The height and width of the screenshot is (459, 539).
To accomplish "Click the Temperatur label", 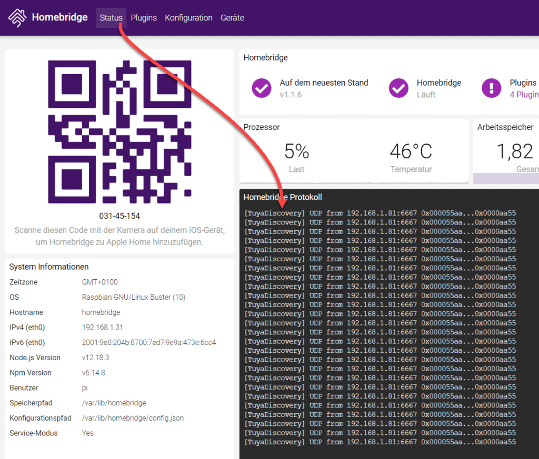I will click(411, 169).
